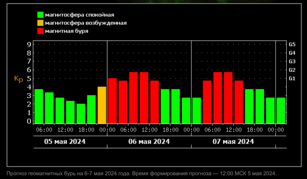Select the '07 мая 2024' date label
Viewport: 307px width, 179px height.
click(x=233, y=141)
